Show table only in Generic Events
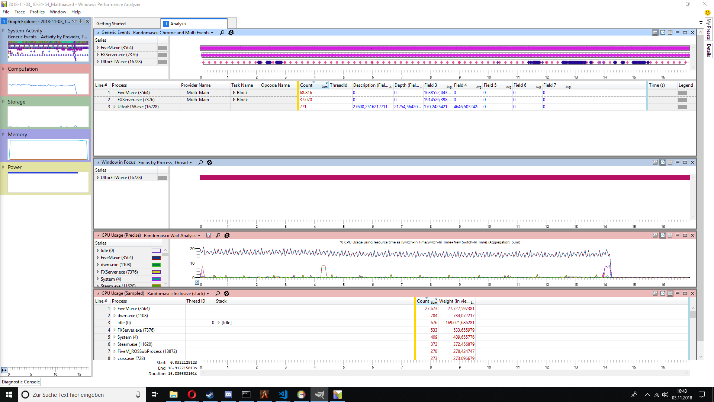 pyautogui.click(x=670, y=33)
